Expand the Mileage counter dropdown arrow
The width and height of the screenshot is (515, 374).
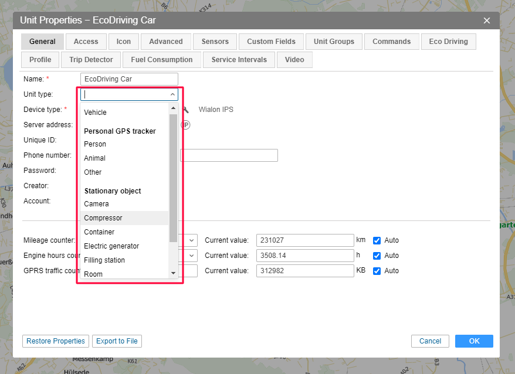pyautogui.click(x=191, y=240)
